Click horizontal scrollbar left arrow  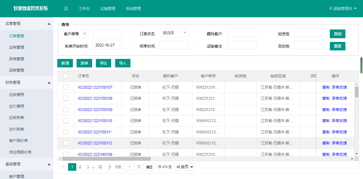[60, 159]
